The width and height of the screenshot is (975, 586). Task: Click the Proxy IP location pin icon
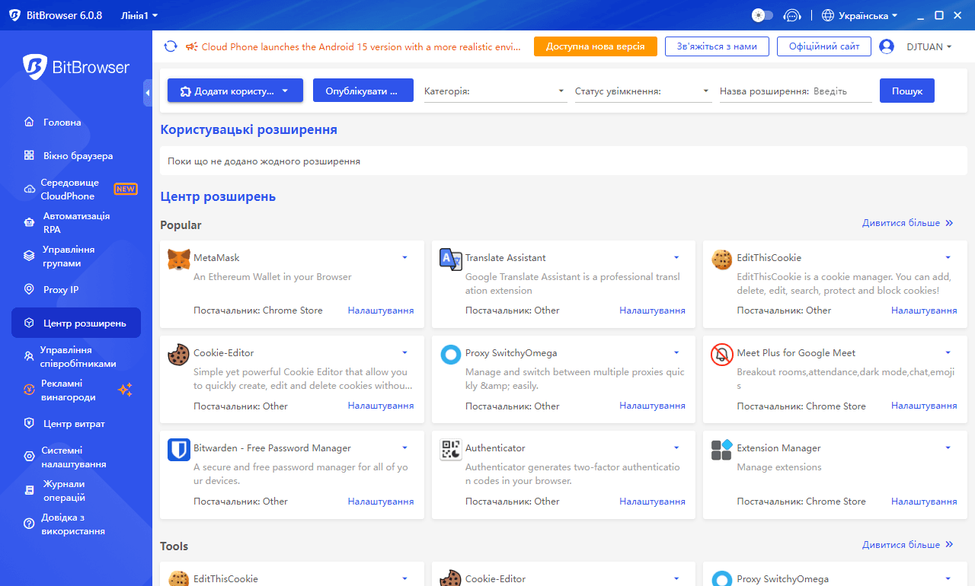29,289
